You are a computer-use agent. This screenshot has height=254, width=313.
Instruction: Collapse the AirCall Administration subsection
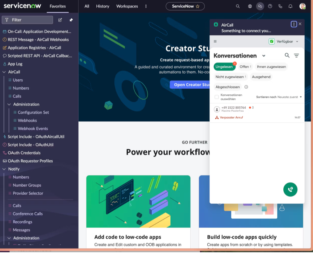click(9, 104)
